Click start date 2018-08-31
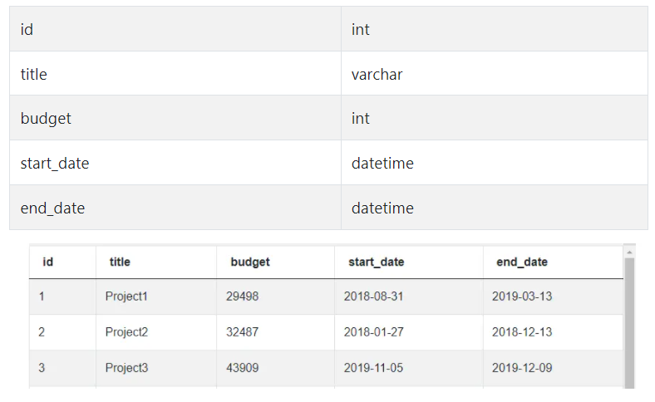The width and height of the screenshot is (655, 402). coord(373,297)
